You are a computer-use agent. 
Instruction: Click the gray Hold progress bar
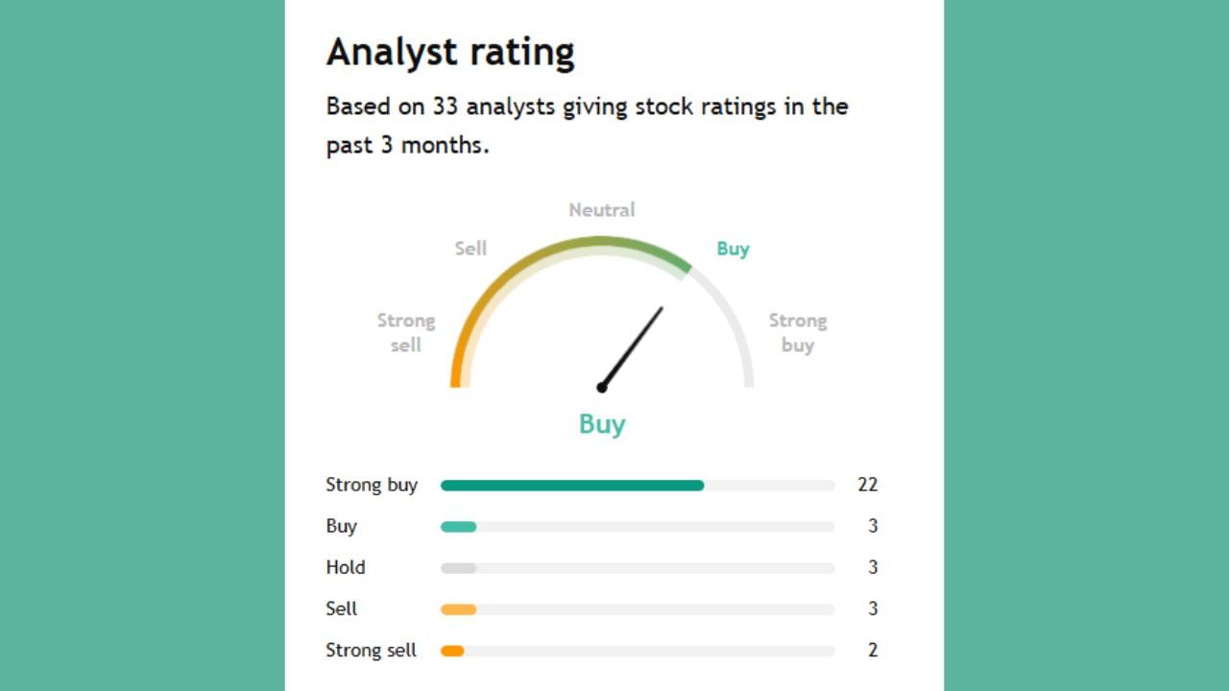[459, 568]
